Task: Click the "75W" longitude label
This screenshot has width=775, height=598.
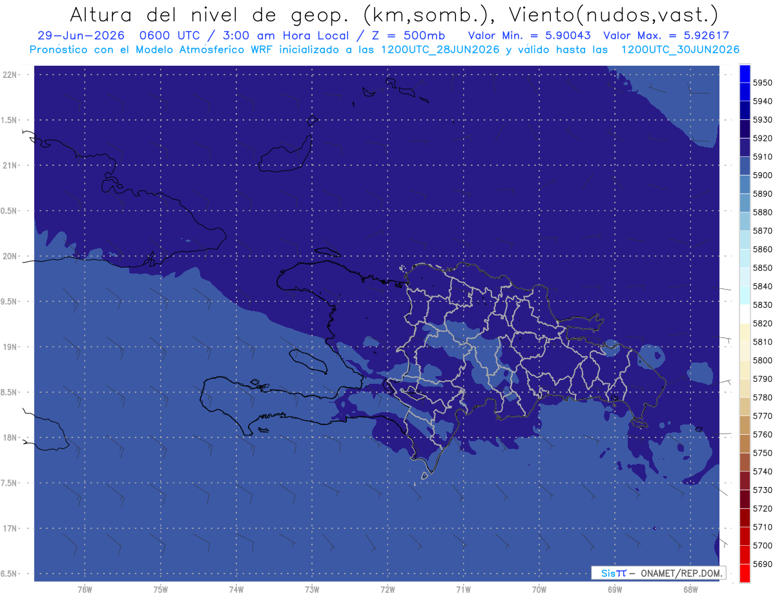Action: click(161, 590)
